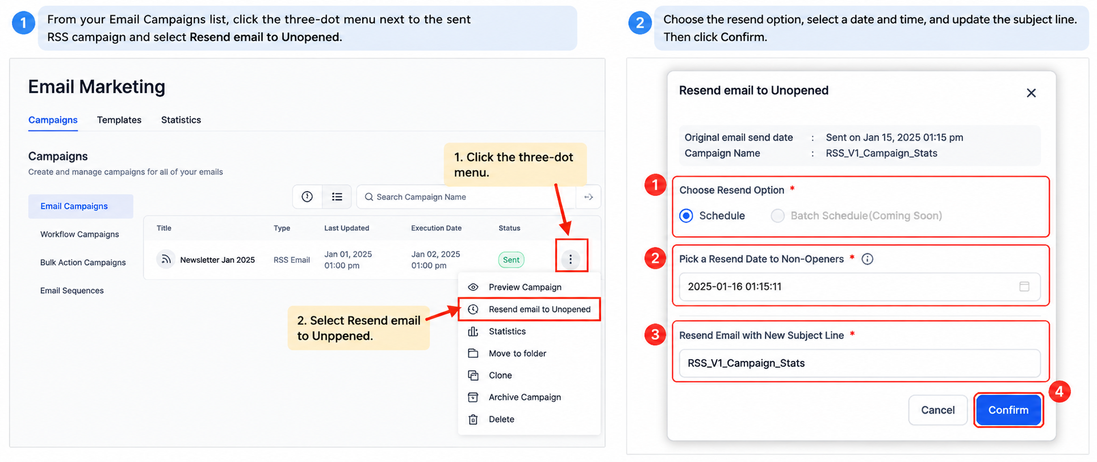Choose Resend email to Unopened menu entry
Screen dimensions: 1097x462
pos(529,309)
